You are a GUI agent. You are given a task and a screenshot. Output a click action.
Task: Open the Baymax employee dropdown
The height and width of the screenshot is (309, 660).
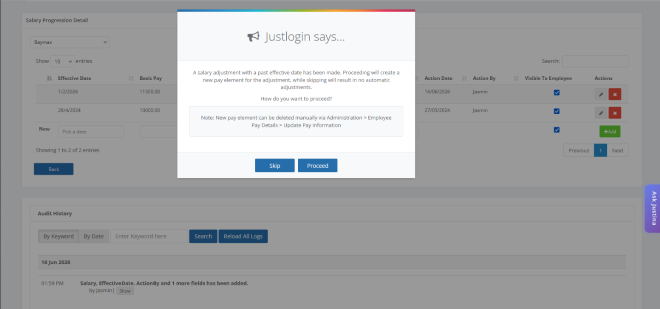[70, 42]
